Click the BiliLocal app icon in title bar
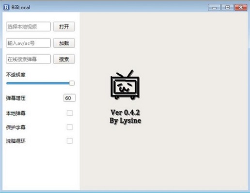 [x=6, y=7]
